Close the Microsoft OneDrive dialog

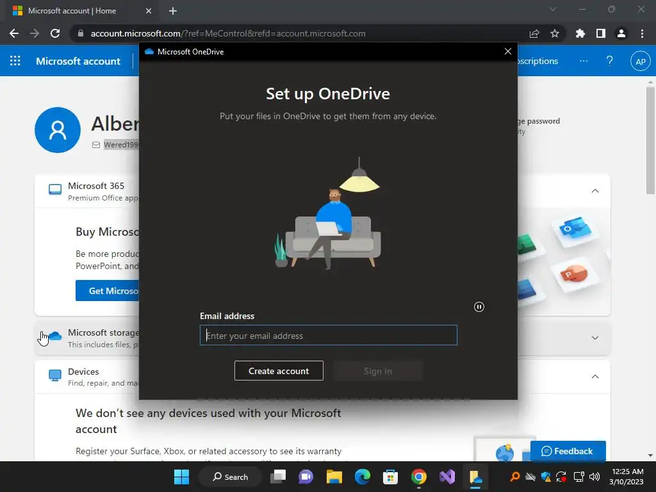coord(508,51)
